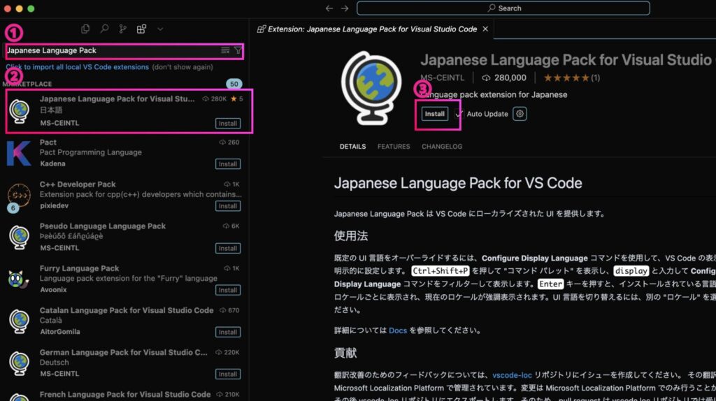Screen dimensions: 716x401
Task: Install the Catalan Language Pack
Action: coord(228,332)
